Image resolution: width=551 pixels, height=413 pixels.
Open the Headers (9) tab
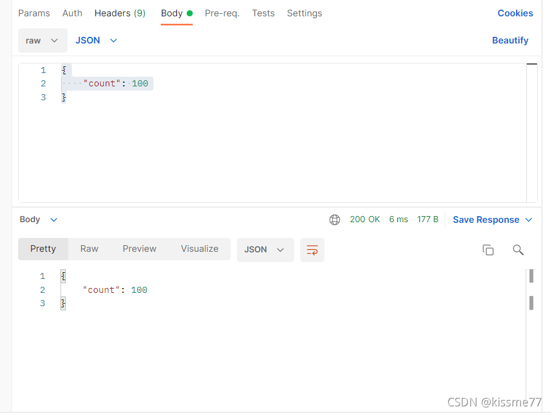(120, 13)
